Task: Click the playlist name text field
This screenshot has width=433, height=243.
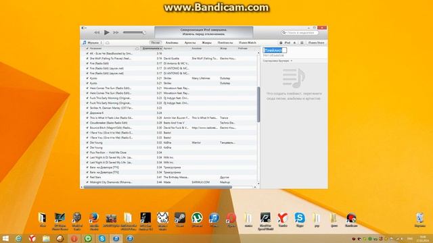Action: click(x=275, y=50)
